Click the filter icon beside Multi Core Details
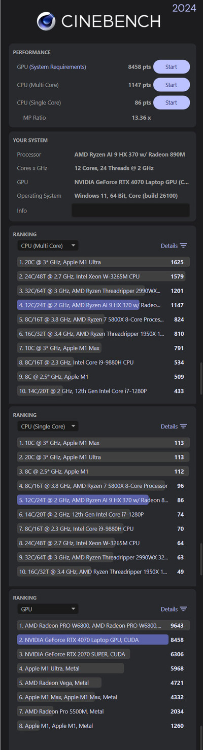The image size is (203, 750). pyautogui.click(x=183, y=245)
